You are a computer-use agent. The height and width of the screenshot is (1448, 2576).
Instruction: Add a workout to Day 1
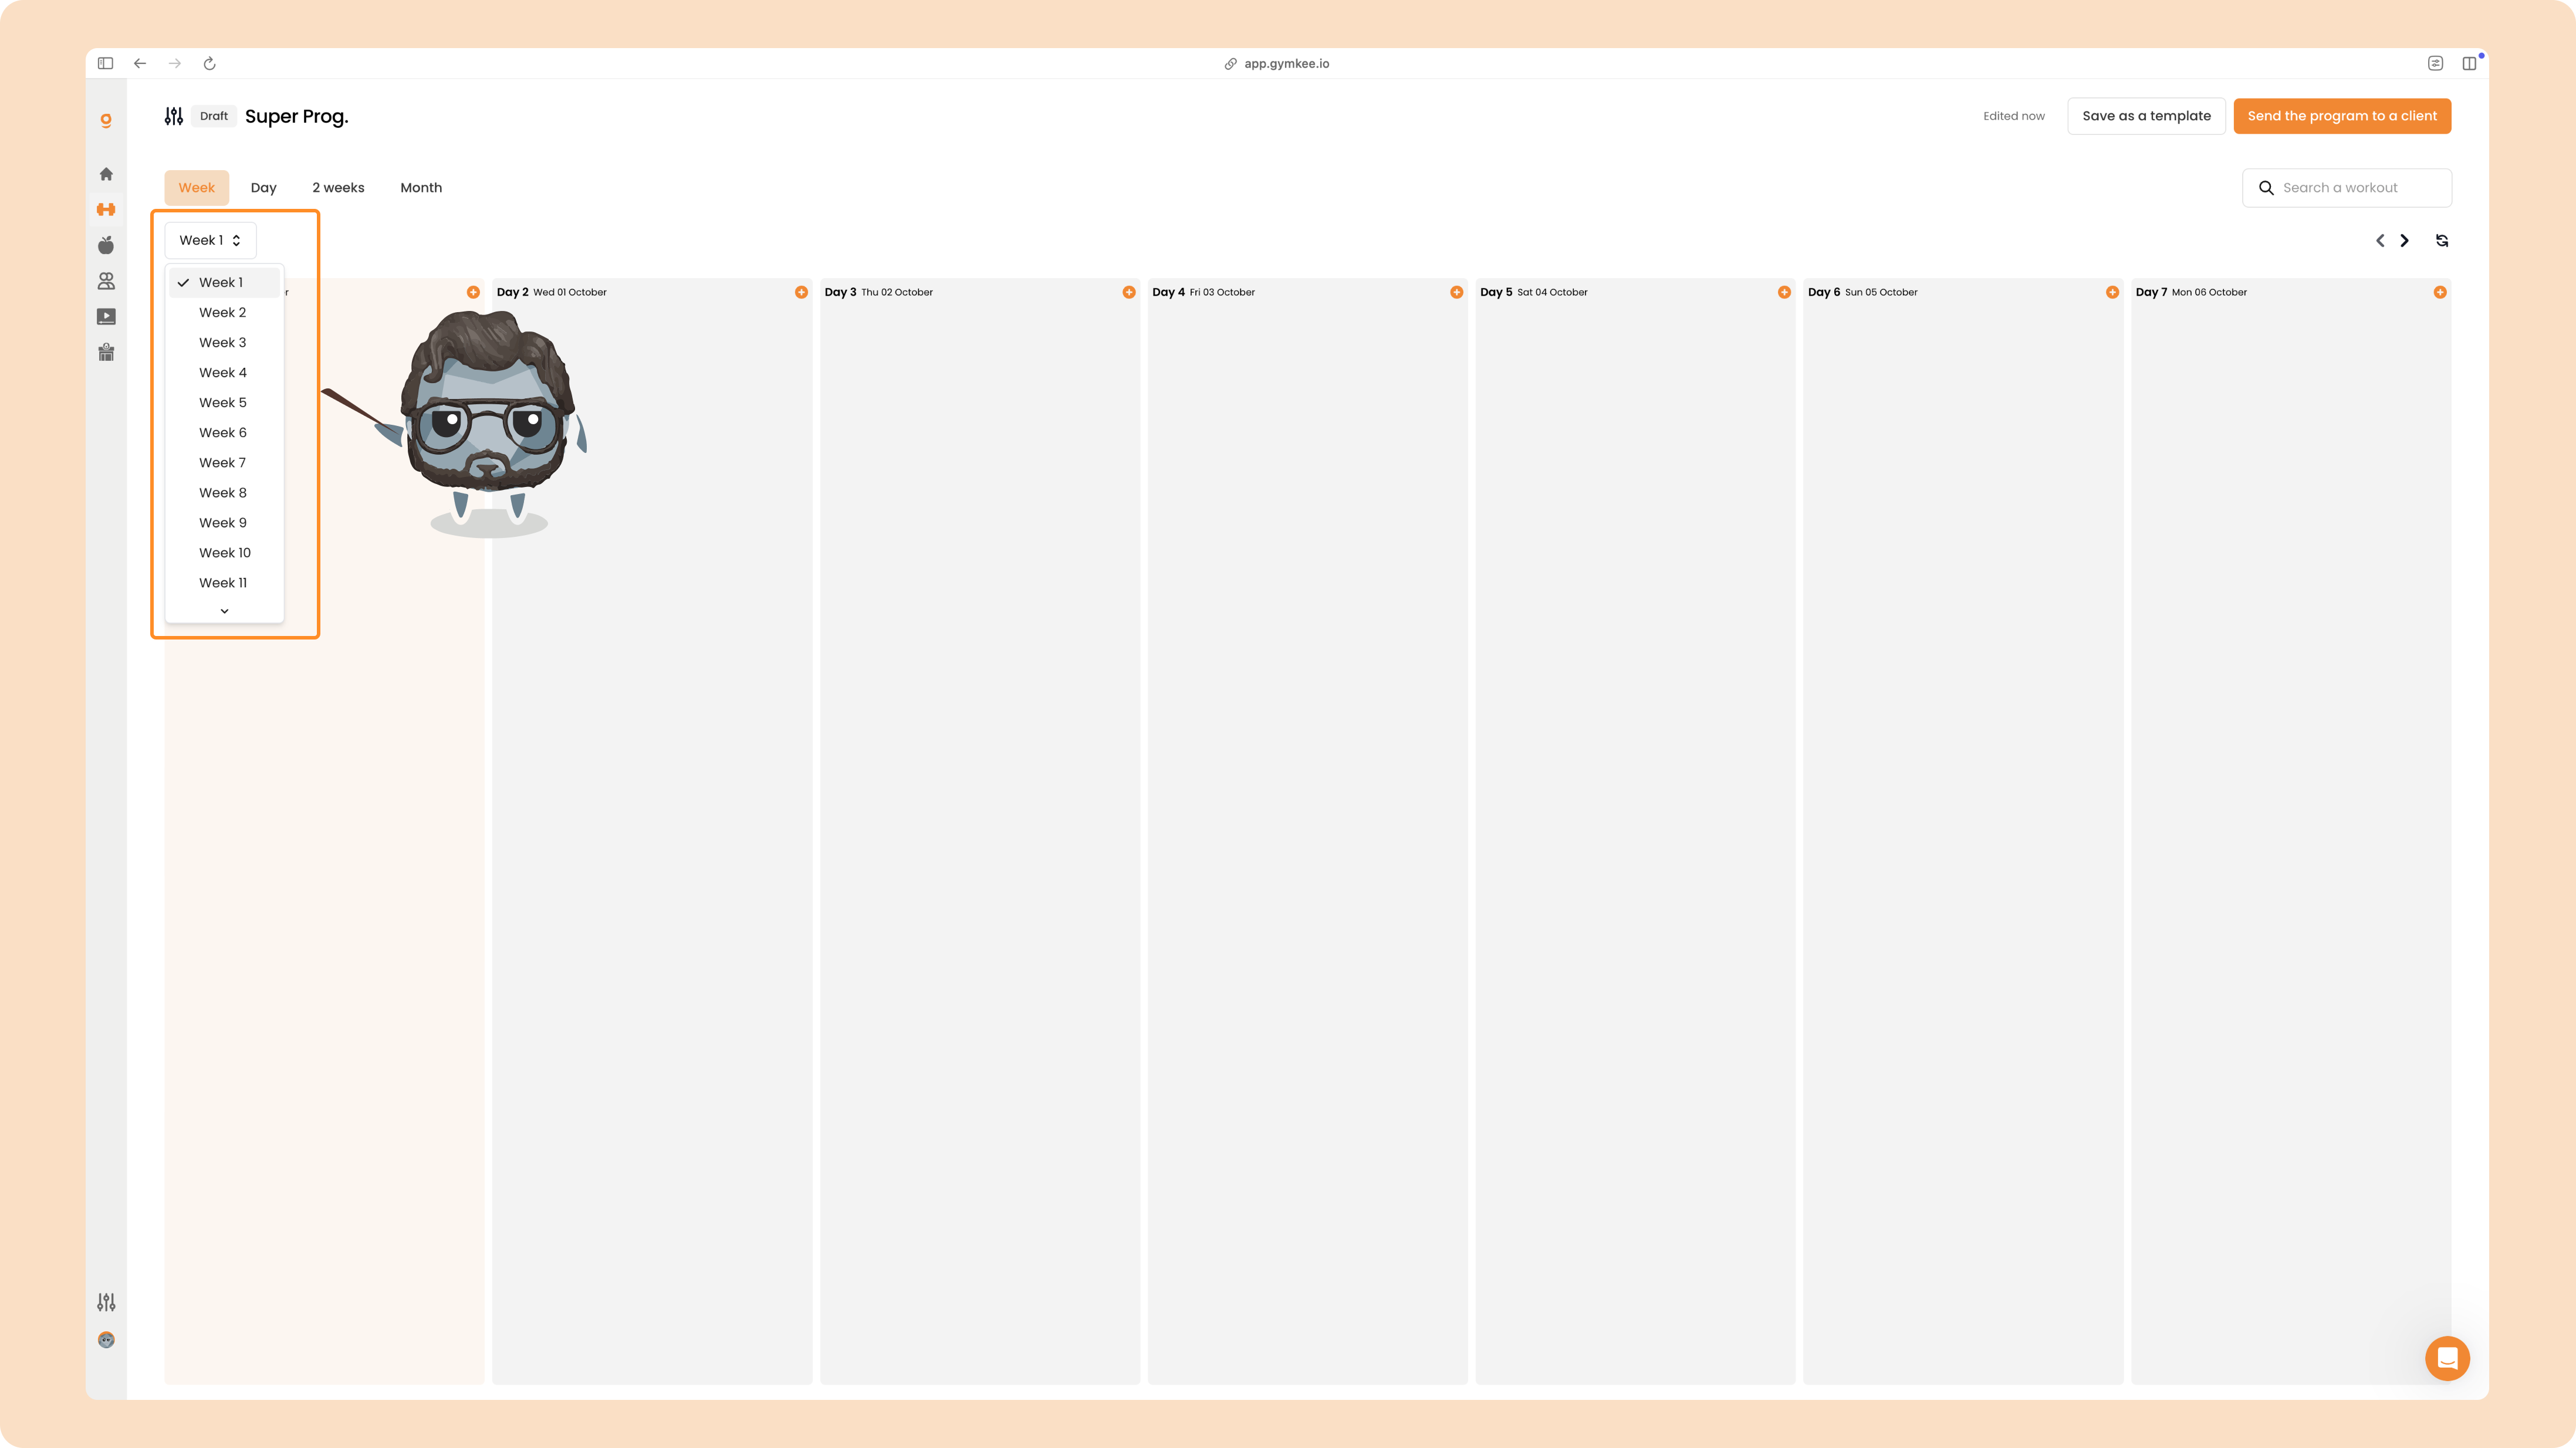(x=473, y=292)
